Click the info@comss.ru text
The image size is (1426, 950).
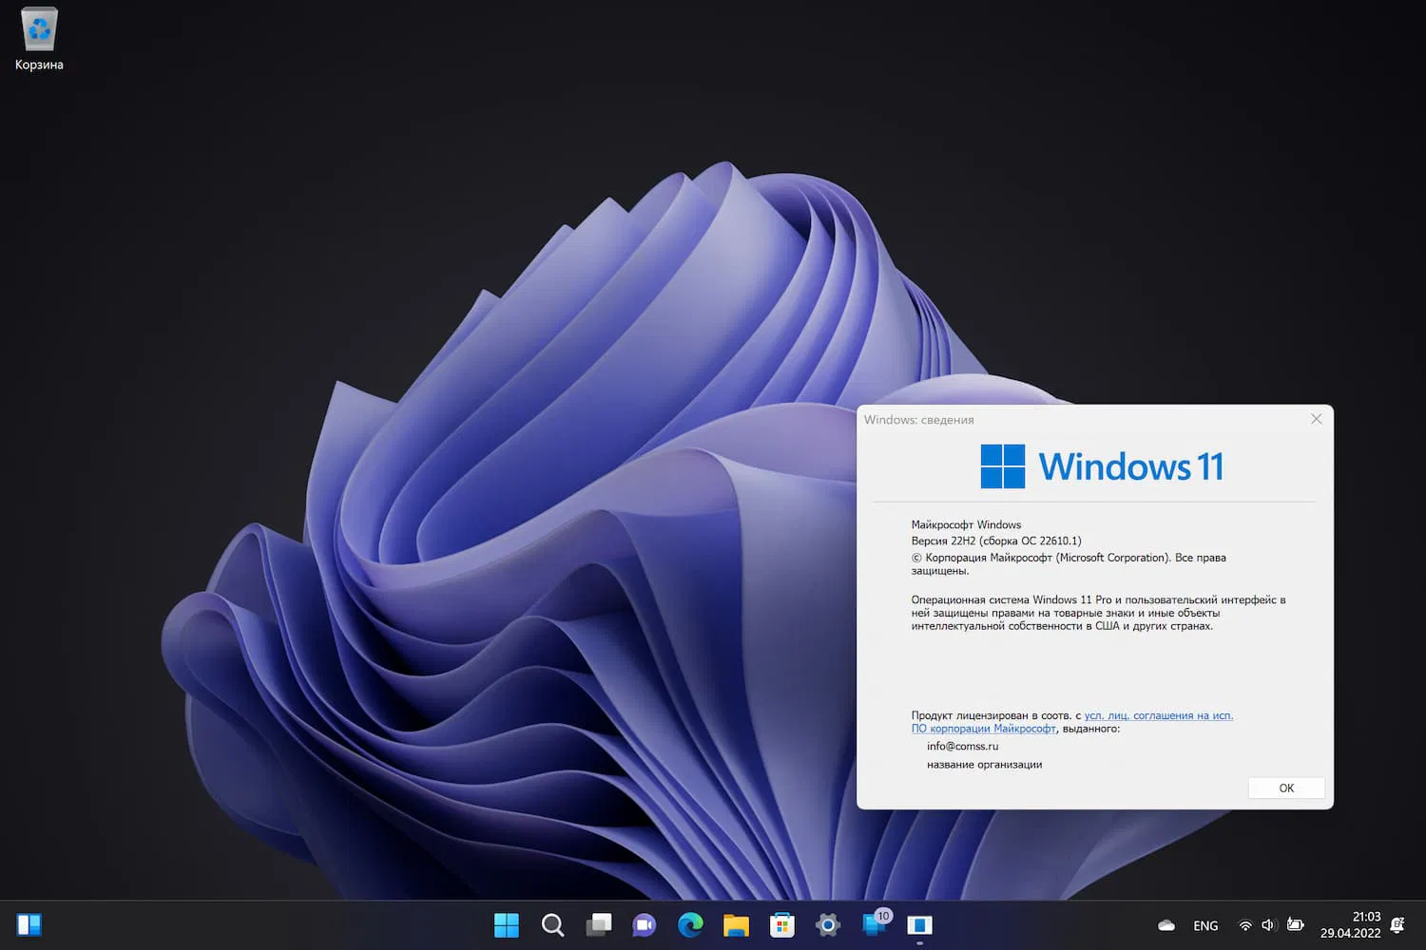[962, 747]
